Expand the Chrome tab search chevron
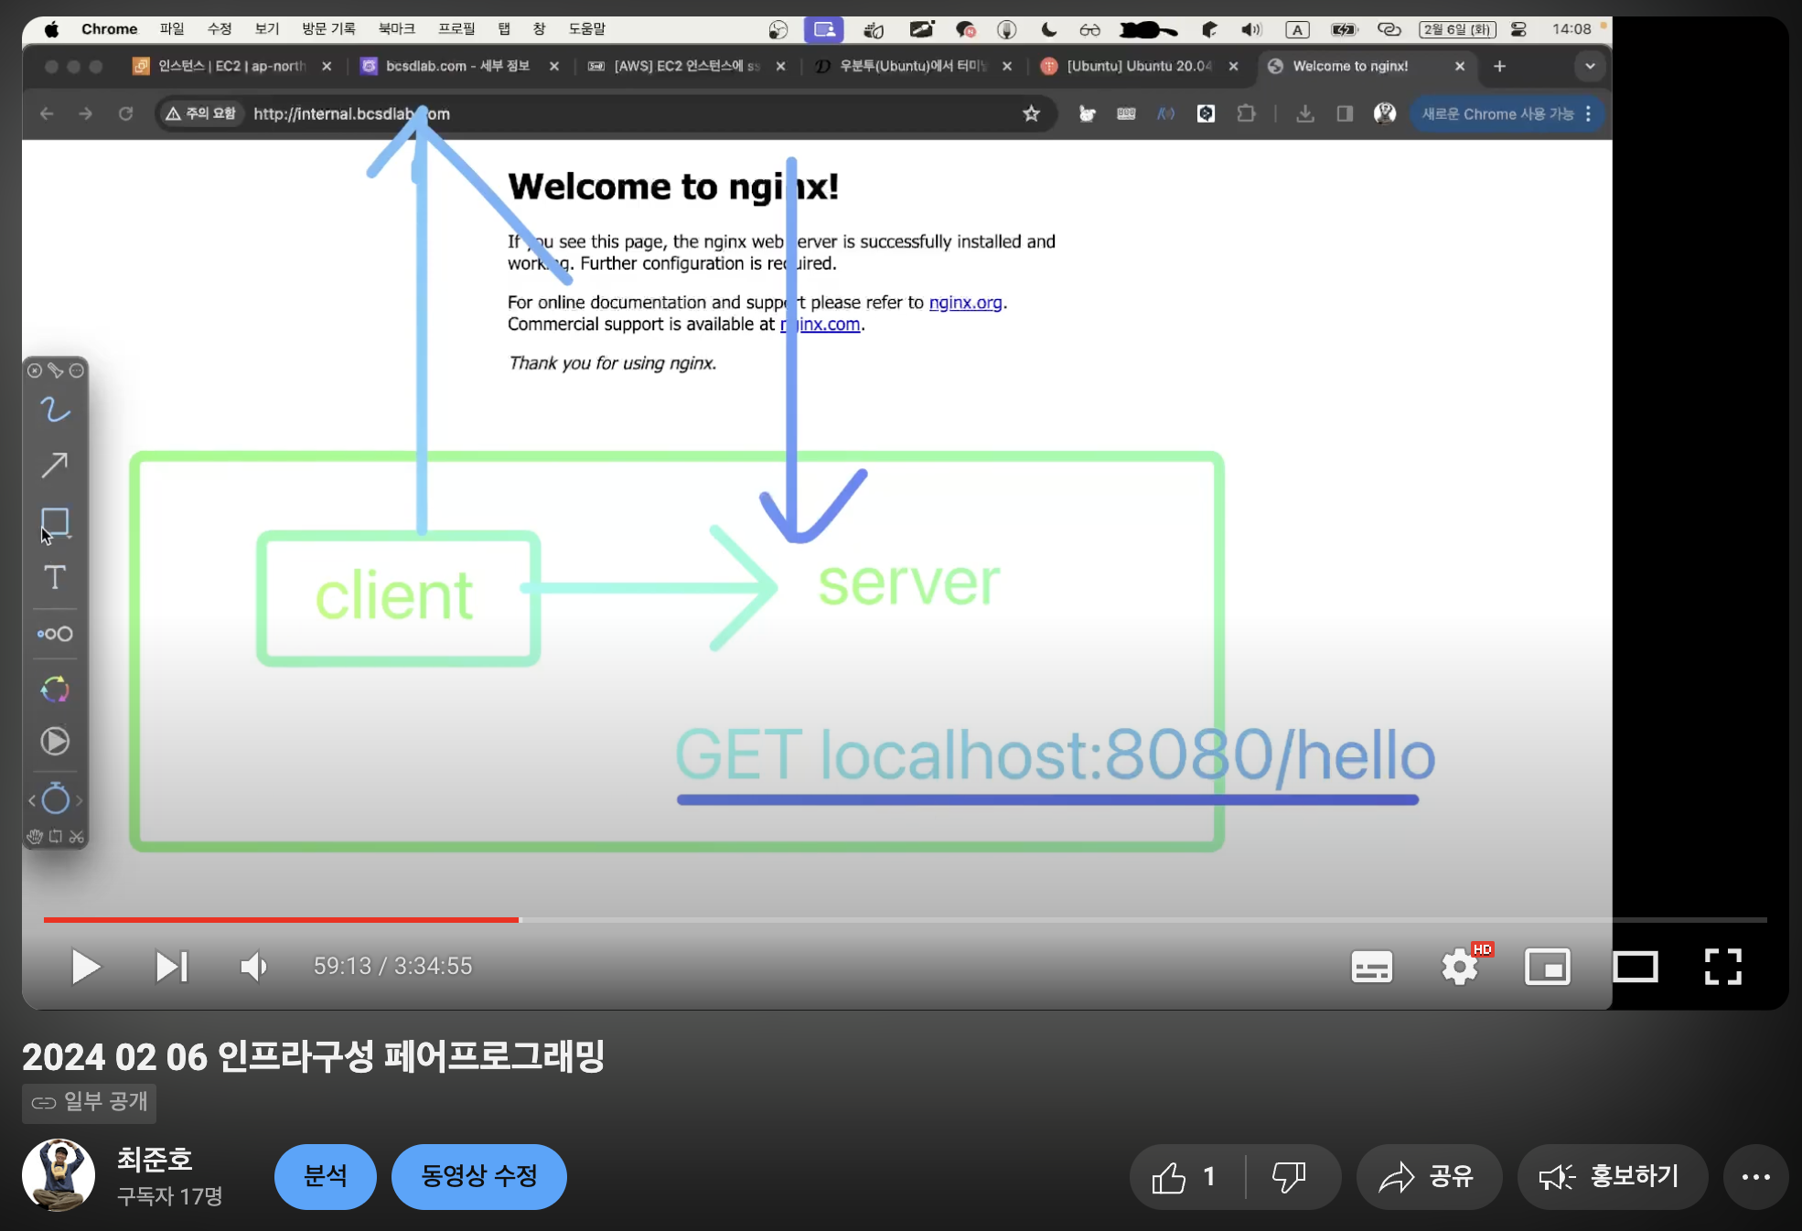 1590,66
